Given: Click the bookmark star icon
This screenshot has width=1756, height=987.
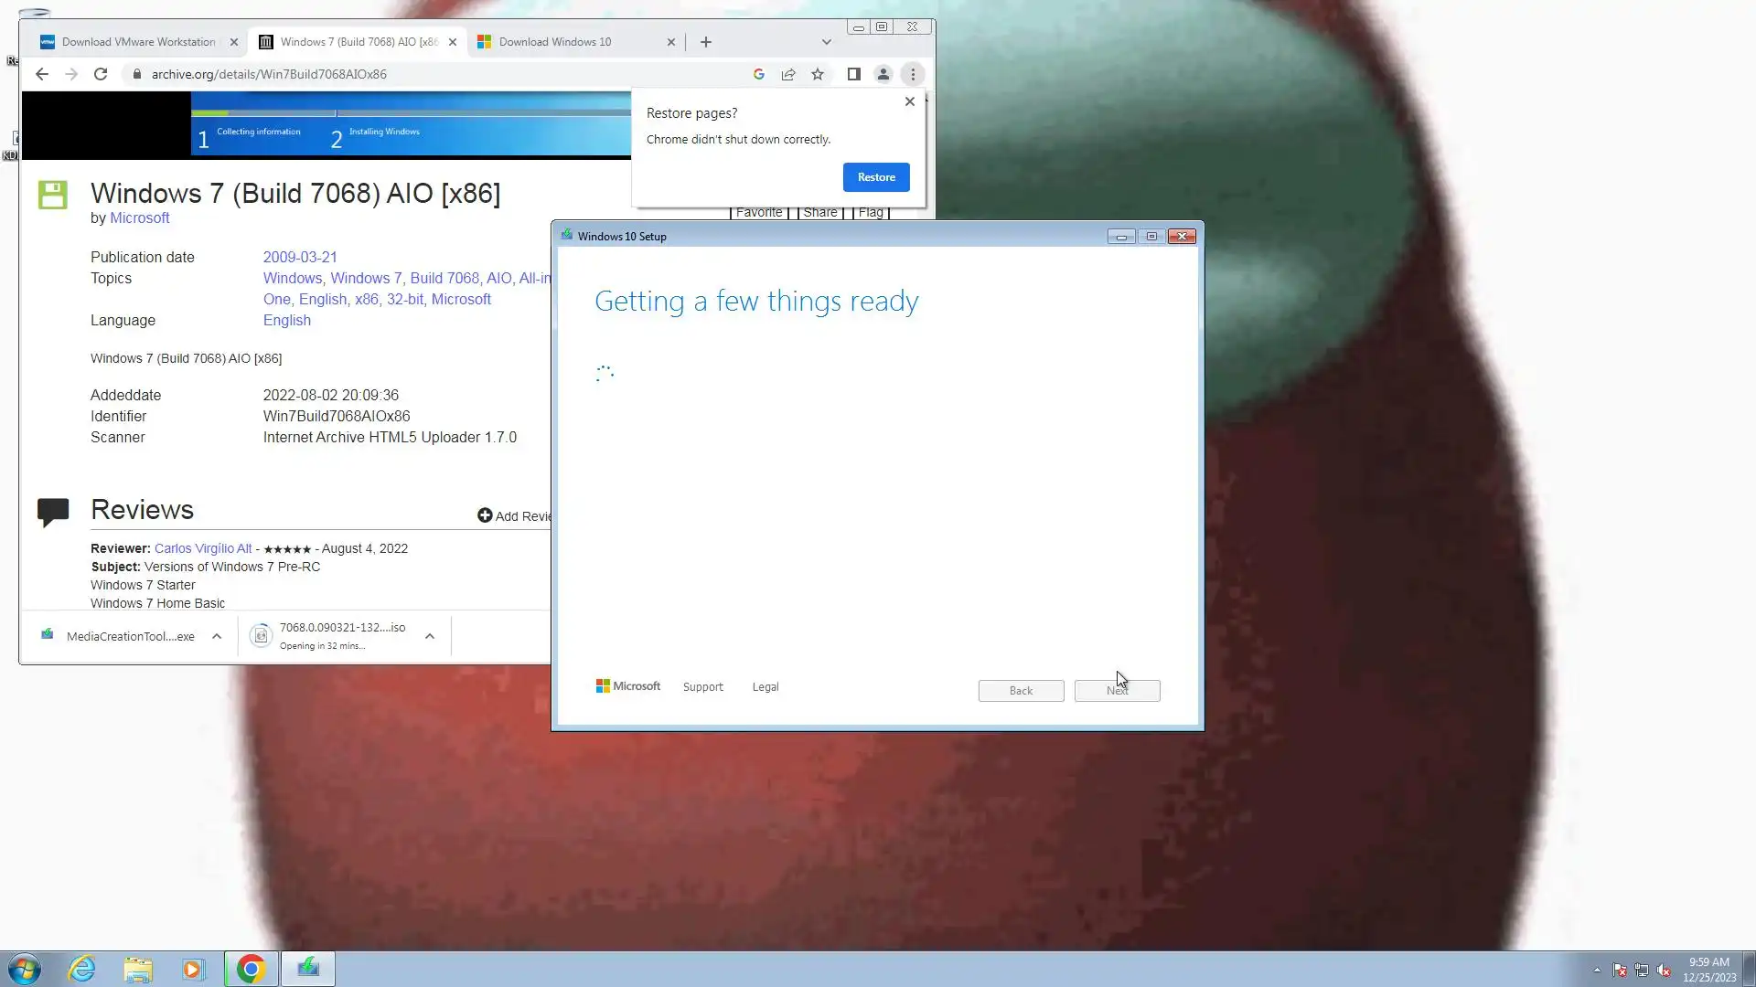Looking at the screenshot, I should click(x=818, y=74).
